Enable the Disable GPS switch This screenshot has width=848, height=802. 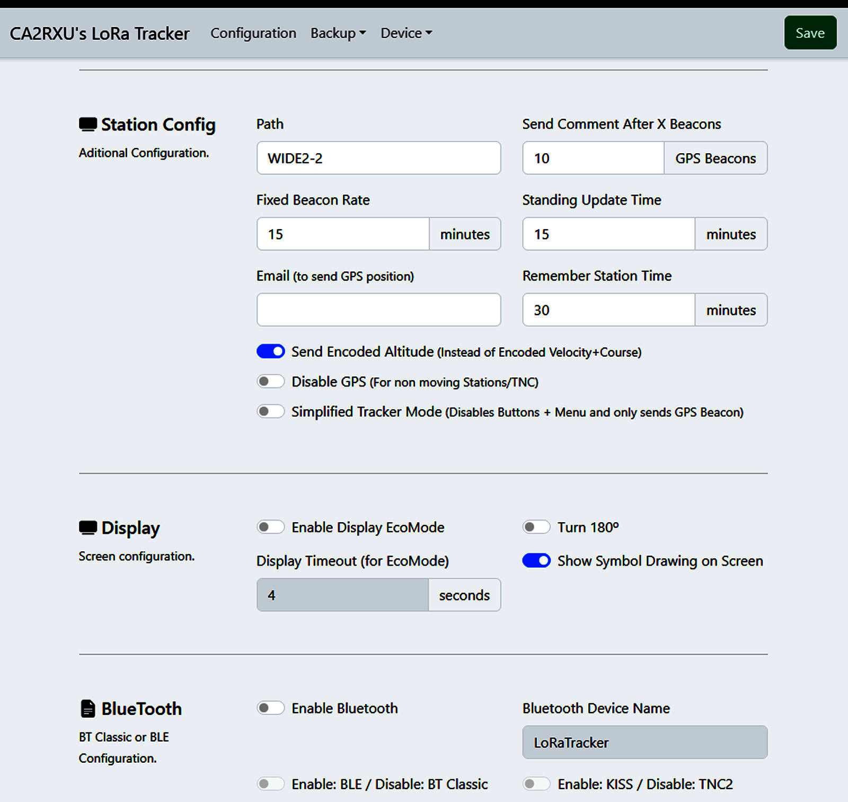[271, 382]
